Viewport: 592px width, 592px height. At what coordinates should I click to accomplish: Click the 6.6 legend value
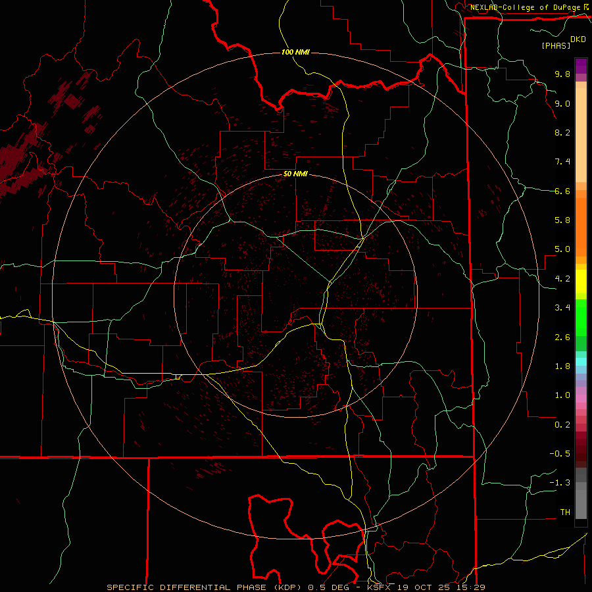pos(562,191)
